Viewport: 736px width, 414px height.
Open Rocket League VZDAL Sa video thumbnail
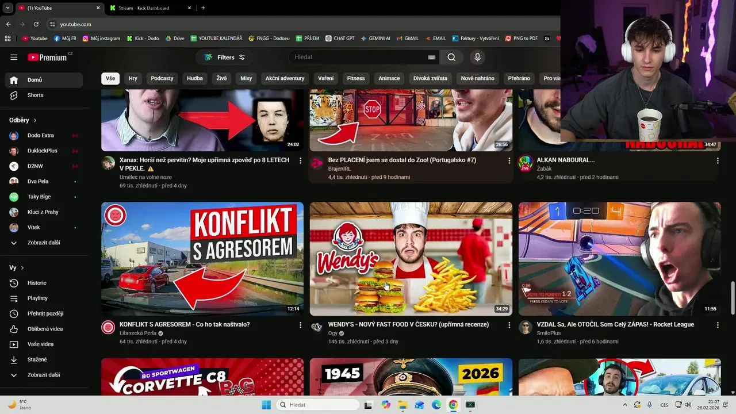tap(619, 259)
